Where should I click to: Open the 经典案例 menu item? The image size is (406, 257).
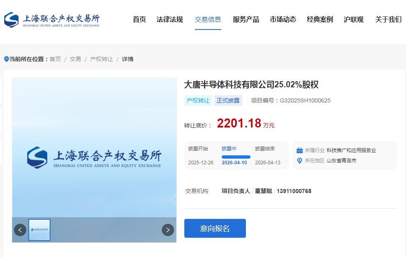pyautogui.click(x=320, y=19)
